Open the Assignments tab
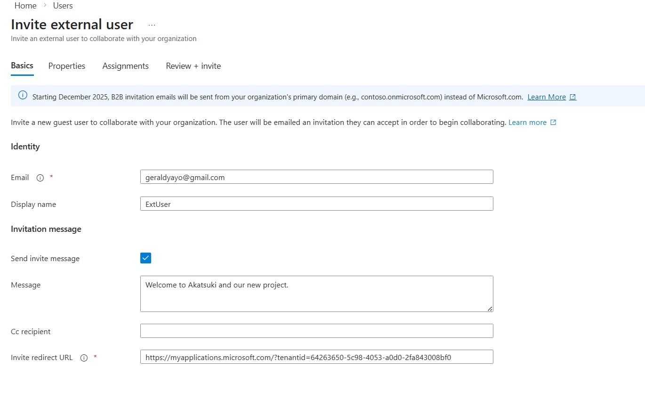Viewport: 645px width, 418px height. point(125,66)
